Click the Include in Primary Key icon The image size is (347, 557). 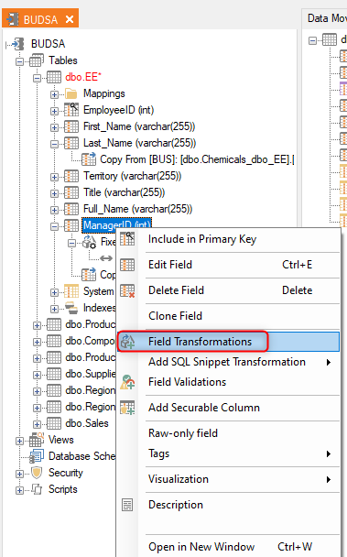(127, 239)
